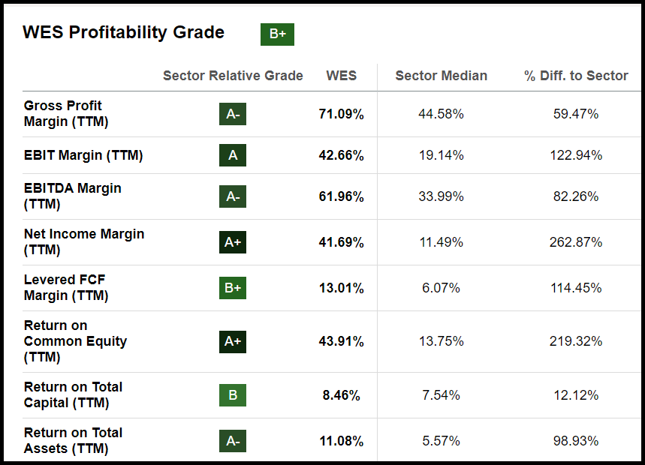645x465 pixels.
Task: Click the A+ badge for Return on Common Equity
Action: tap(233, 341)
